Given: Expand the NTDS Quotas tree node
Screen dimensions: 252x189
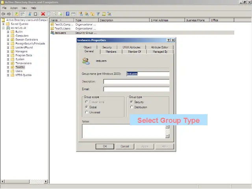Looking at the screenshot, I should coord(8,75).
